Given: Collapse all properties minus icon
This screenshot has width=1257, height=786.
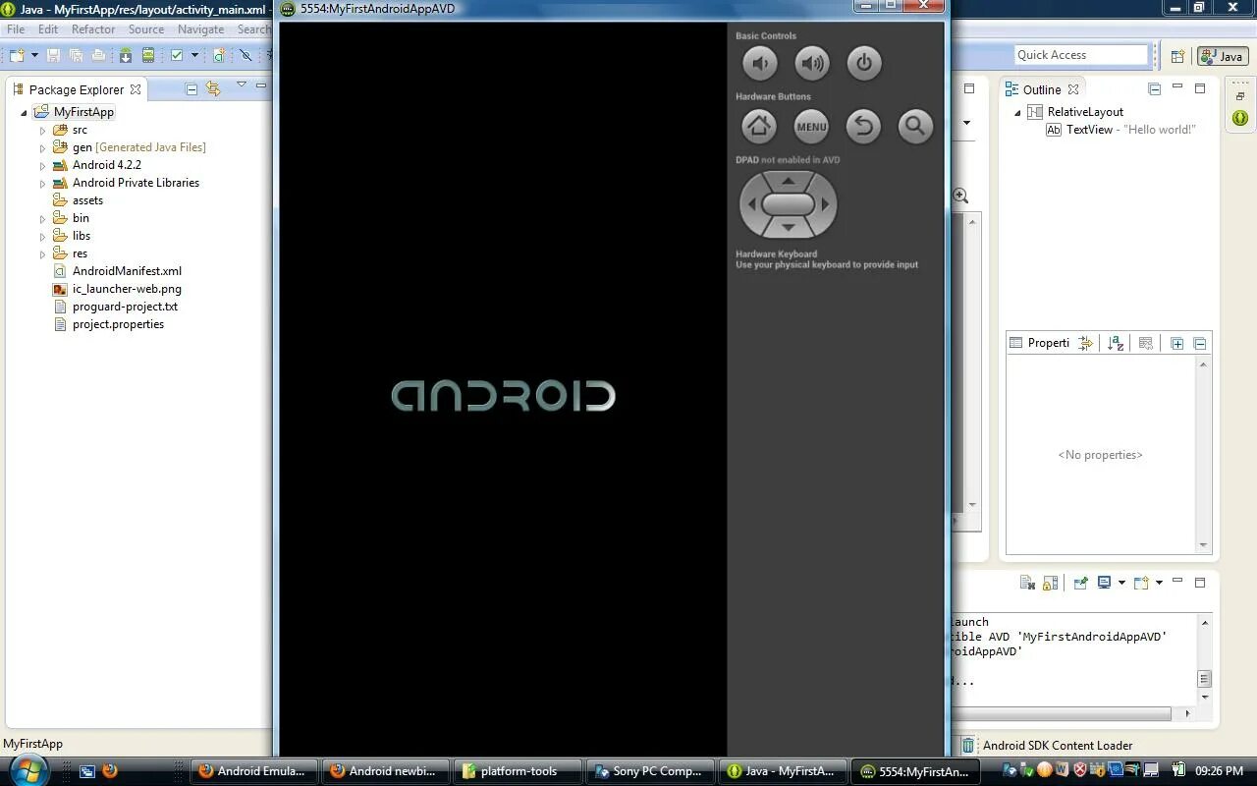Looking at the screenshot, I should pos(1199,343).
